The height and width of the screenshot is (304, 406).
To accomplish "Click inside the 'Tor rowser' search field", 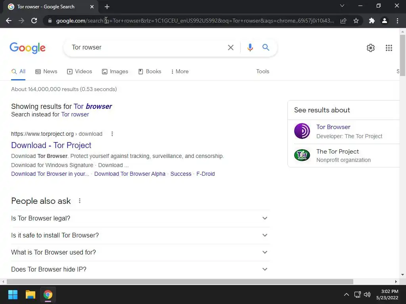I will [147, 47].
